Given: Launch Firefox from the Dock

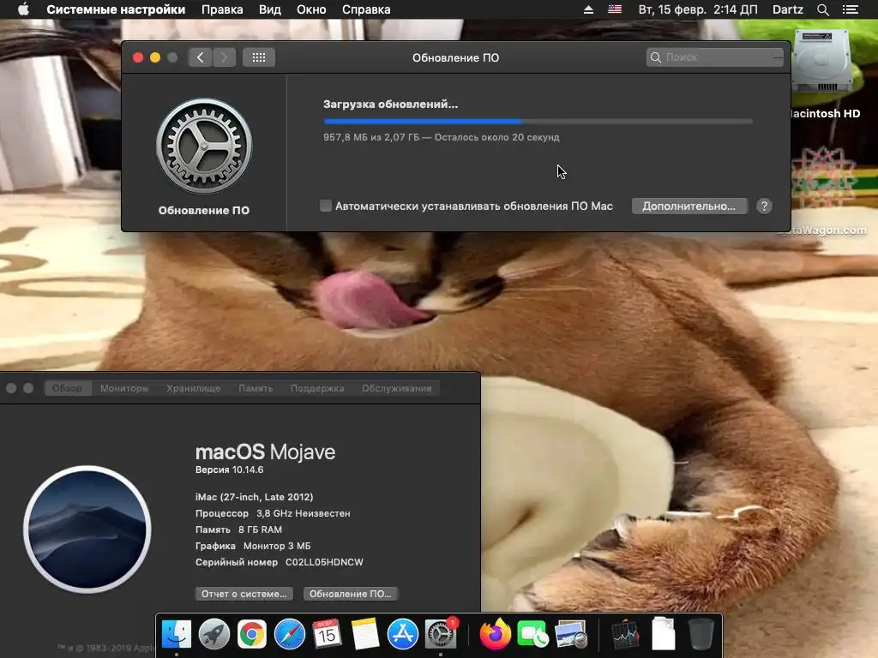Looking at the screenshot, I should tap(495, 635).
